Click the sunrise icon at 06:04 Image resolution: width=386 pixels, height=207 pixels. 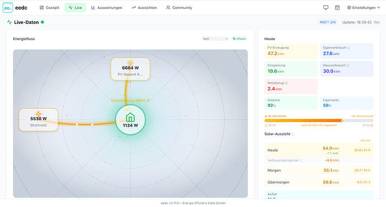[266, 125]
